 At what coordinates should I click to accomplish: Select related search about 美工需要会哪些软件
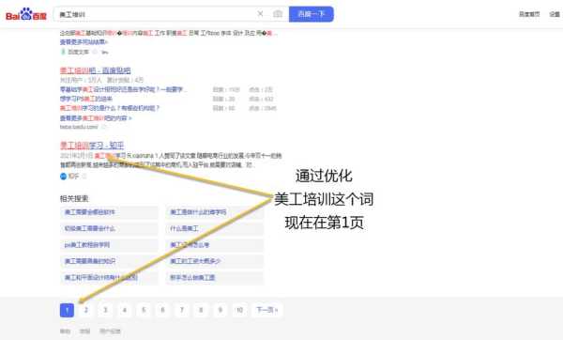coord(109,212)
